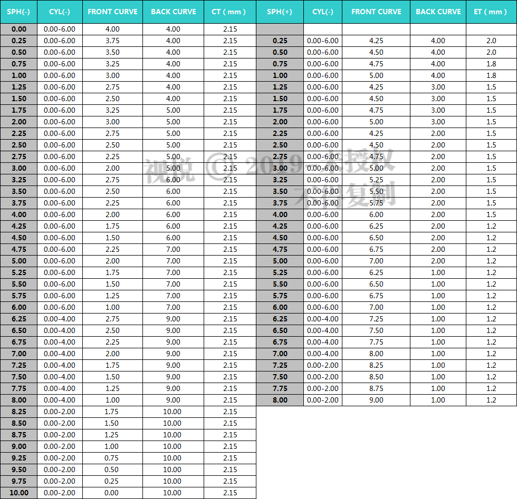Click the SPH(-) row label "8.25"
The image size is (517, 499).
point(19,412)
